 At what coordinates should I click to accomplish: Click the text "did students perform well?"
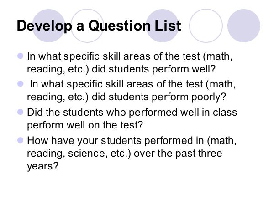tap(154, 69)
